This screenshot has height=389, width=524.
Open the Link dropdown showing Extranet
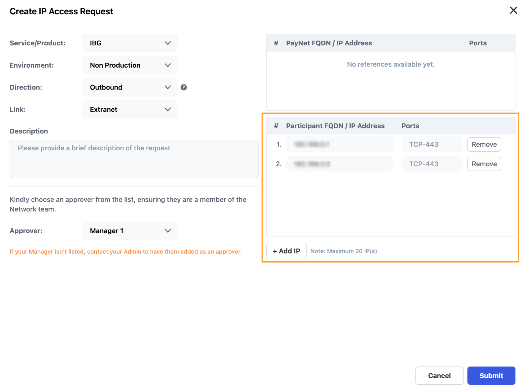tap(129, 109)
